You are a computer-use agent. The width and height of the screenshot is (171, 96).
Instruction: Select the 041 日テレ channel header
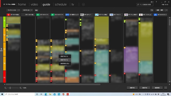tap(87, 15)
